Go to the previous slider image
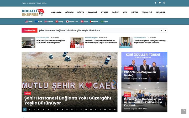The image size is (189, 118). [x=24, y=83]
